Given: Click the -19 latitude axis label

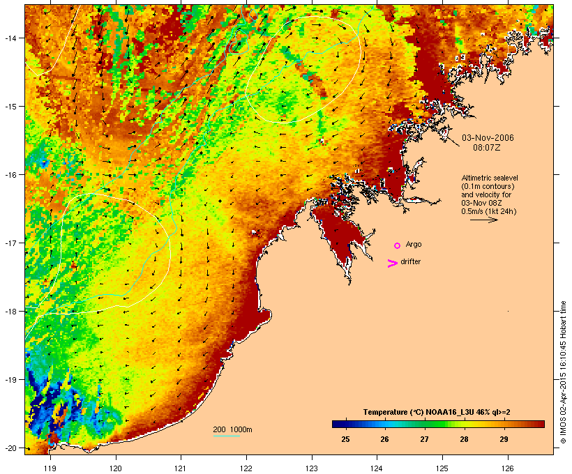Looking at the screenshot, I should pyautogui.click(x=10, y=380).
